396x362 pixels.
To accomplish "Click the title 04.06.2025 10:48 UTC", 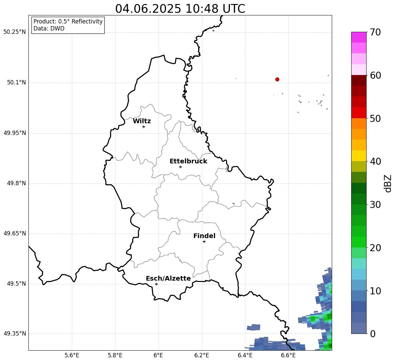I will click(180, 9).
